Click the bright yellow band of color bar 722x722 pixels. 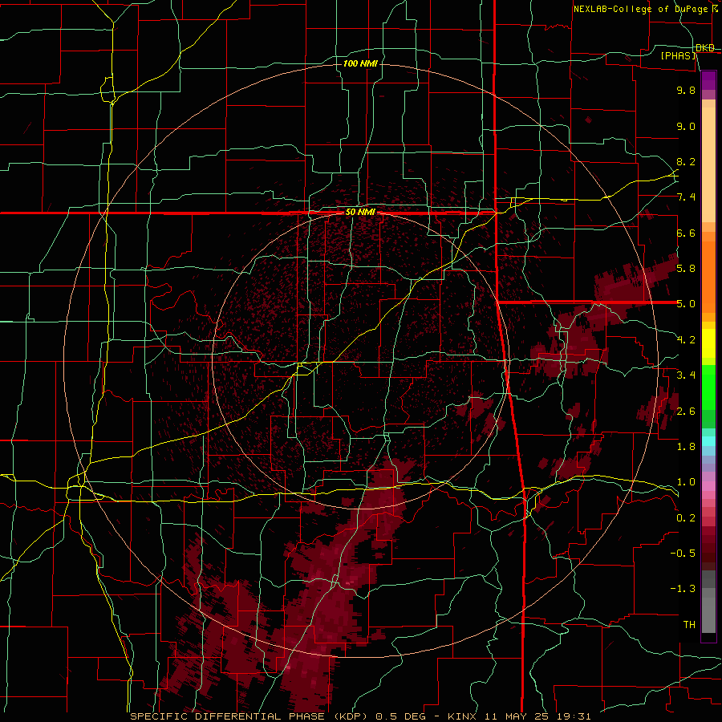[x=708, y=343]
